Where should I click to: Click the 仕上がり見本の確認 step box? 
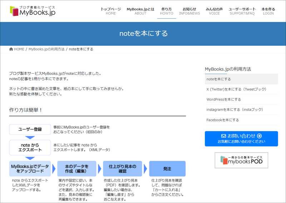click(122, 169)
